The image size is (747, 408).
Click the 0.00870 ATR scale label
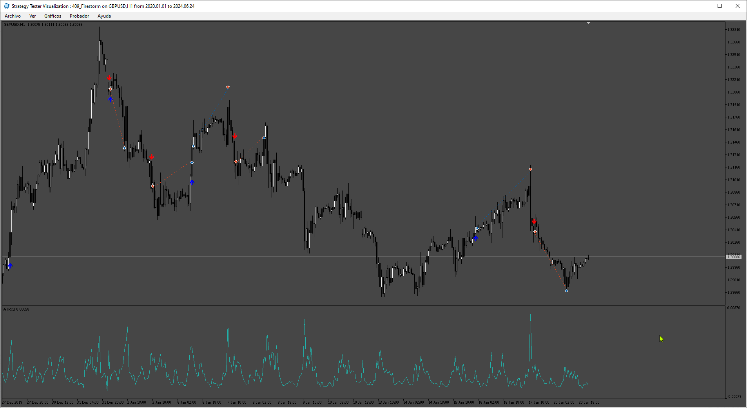pyautogui.click(x=734, y=308)
